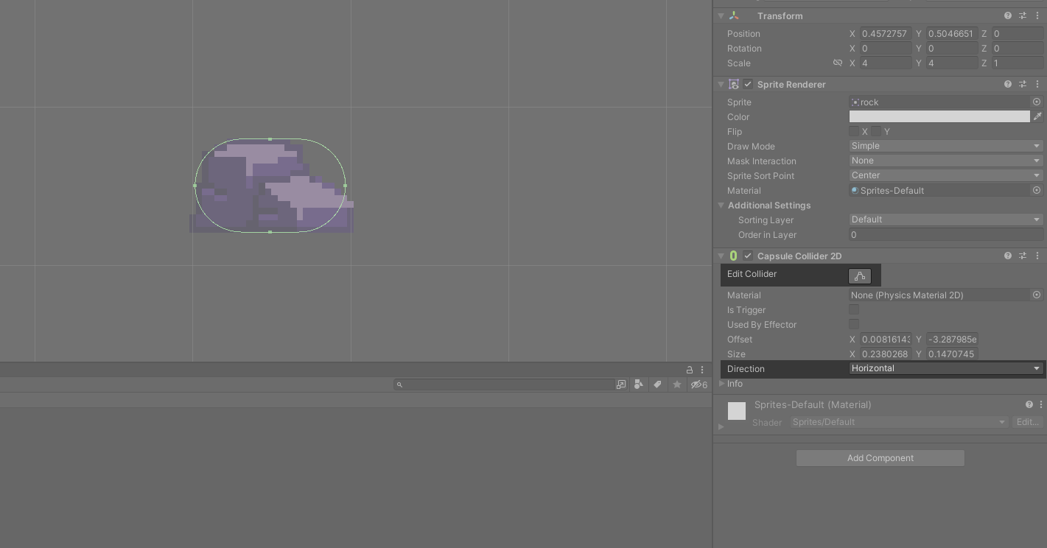Screen dimensions: 1047x548
Task: Check the Flip X checkbox
Action: tap(854, 131)
